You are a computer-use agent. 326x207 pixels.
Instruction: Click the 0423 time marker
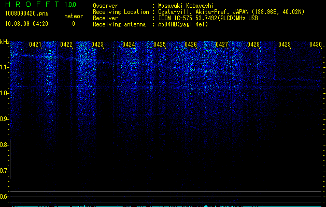coord(97,45)
